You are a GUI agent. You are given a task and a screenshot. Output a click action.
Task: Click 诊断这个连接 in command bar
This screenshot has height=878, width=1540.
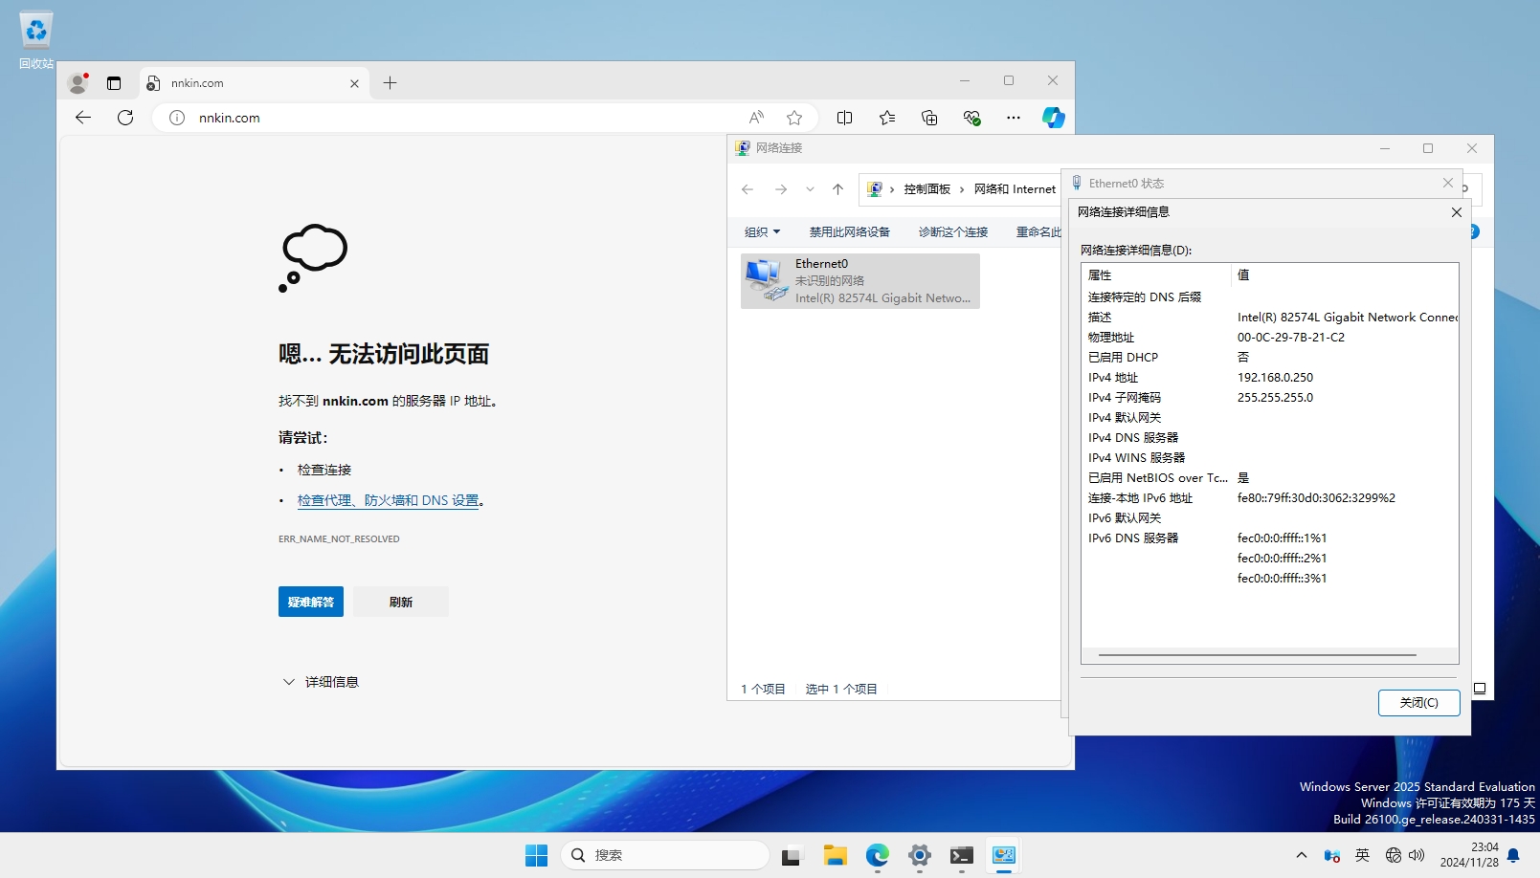tap(952, 232)
